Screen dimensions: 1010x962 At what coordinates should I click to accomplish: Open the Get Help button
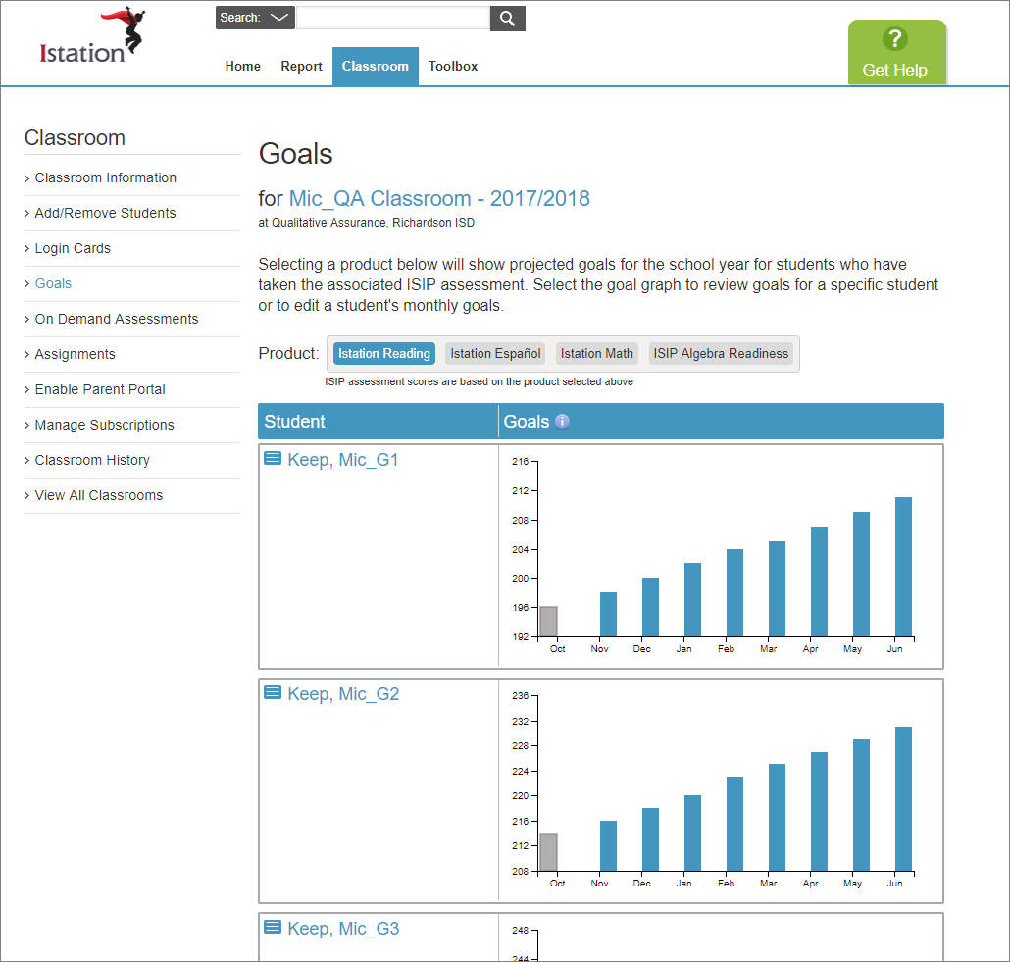pyautogui.click(x=896, y=52)
